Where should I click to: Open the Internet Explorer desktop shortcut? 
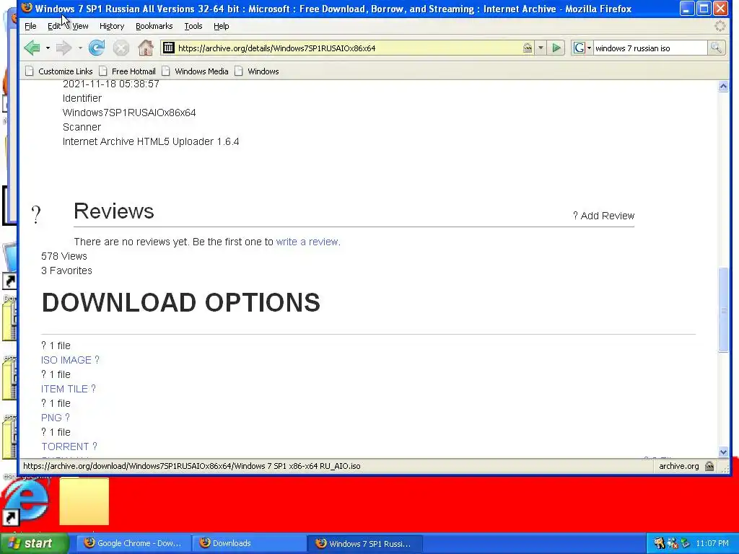[x=25, y=503]
